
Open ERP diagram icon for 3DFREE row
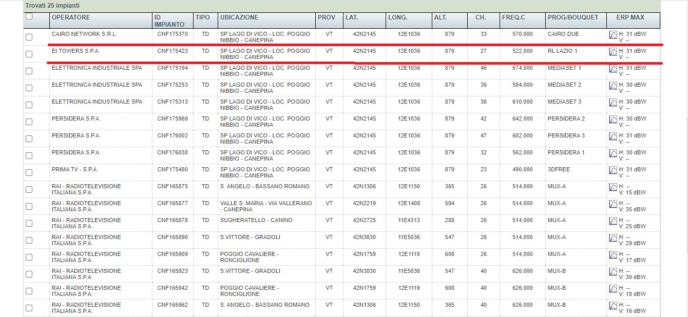(x=613, y=170)
